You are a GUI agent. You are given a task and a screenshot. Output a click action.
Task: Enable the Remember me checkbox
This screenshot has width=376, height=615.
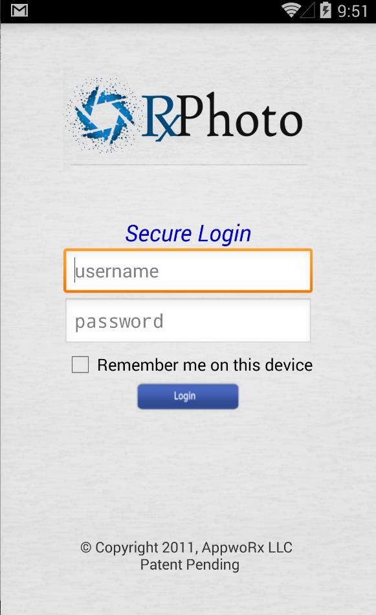80,364
